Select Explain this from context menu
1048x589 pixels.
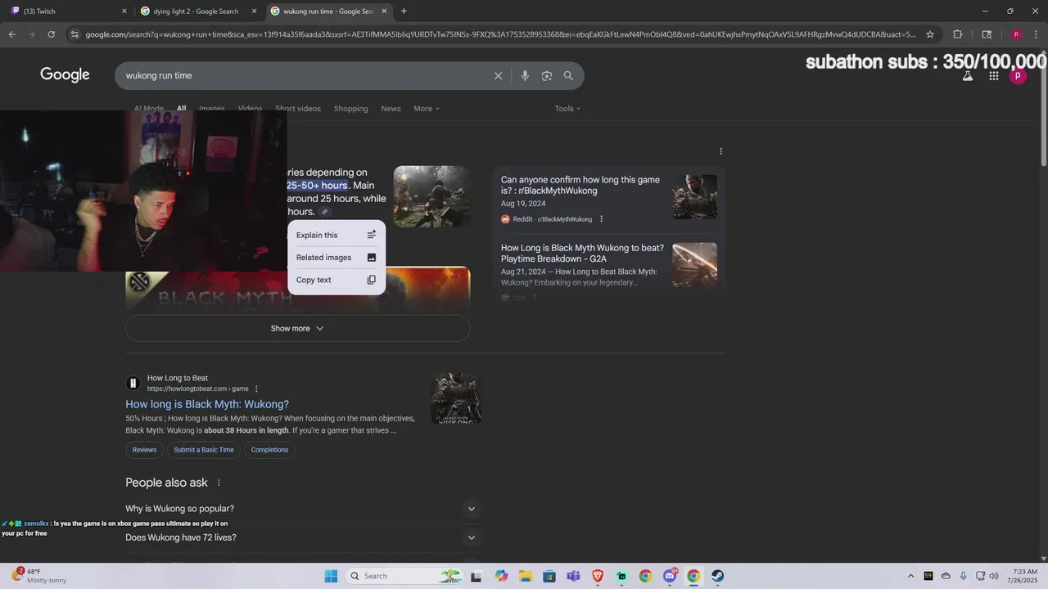pyautogui.click(x=337, y=235)
